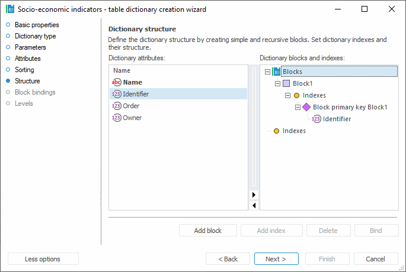This screenshot has width=406, height=272.
Task: Collapse the Blocks root node
Action: 268,72
